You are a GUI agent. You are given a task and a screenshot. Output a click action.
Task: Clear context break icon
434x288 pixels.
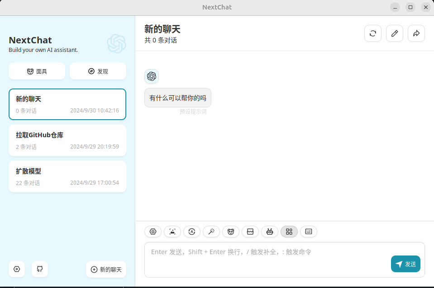point(250,232)
